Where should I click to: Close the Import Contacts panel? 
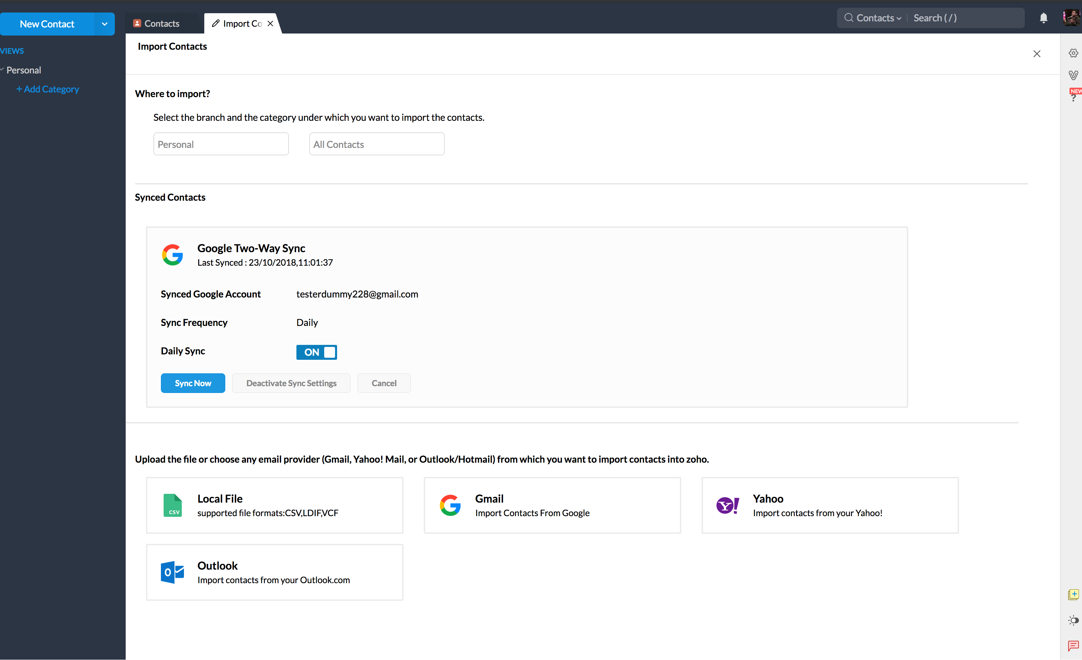(1037, 53)
